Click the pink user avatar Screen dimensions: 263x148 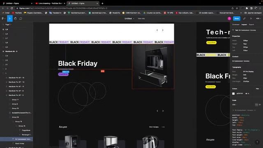(229, 18)
